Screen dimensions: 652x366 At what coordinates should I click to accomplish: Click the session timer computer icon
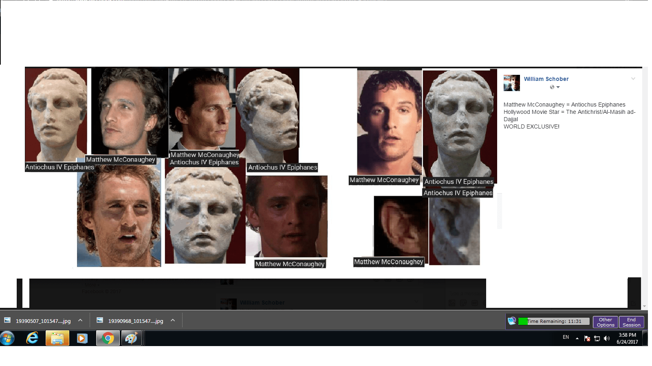pyautogui.click(x=512, y=321)
